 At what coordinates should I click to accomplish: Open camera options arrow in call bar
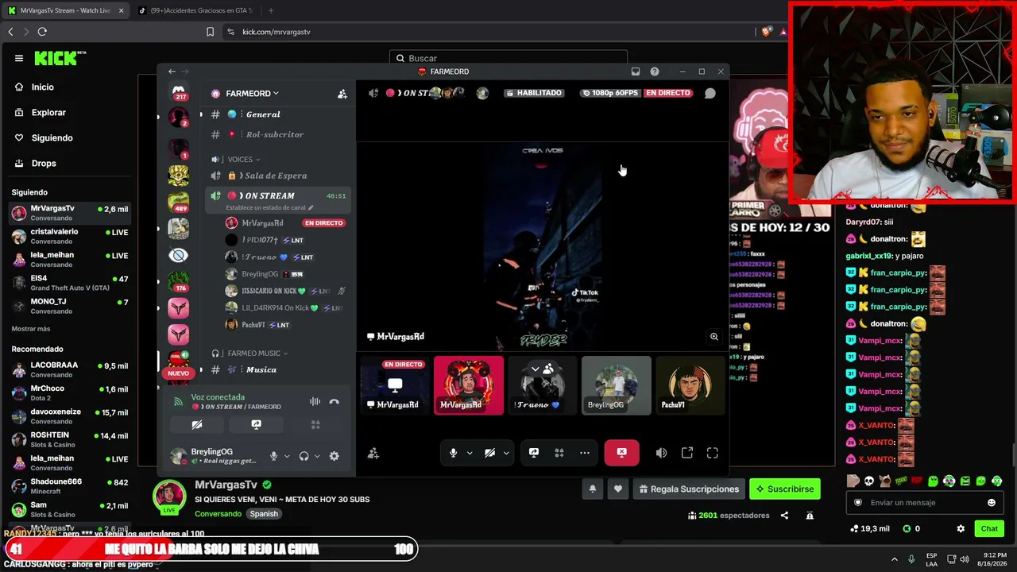pyautogui.click(x=506, y=453)
